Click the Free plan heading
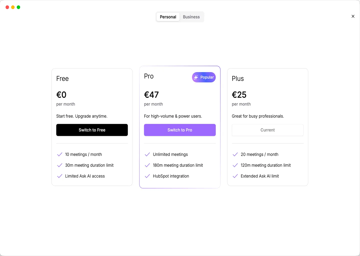Screen dimensions: 360x256 click(x=62, y=78)
